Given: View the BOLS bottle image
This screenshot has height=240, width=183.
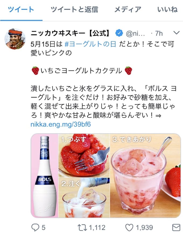Looking at the screenshot, I should point(44,175).
